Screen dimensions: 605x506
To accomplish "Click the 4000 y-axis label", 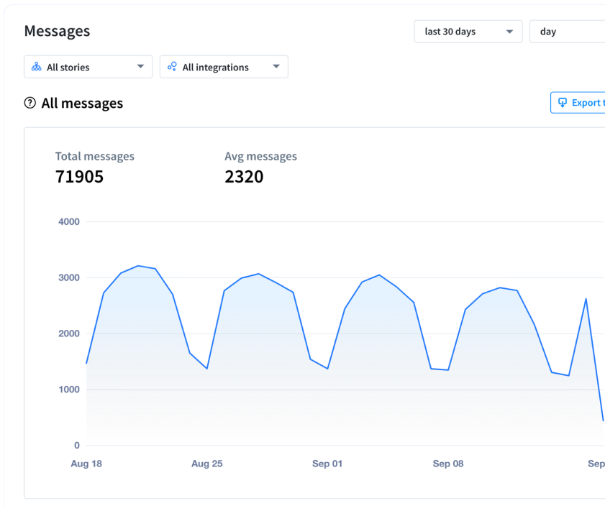I will 69,222.
